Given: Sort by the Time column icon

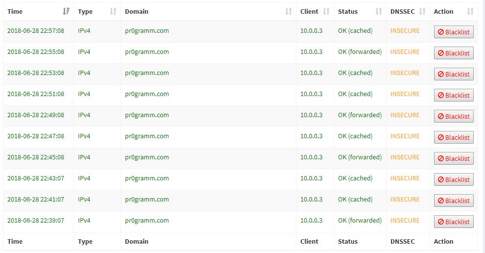Looking at the screenshot, I should 66,11.
